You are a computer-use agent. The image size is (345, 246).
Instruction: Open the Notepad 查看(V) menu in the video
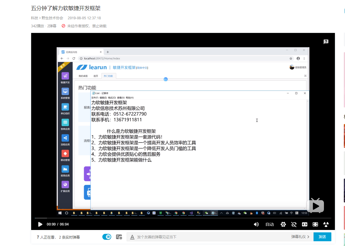tap(121, 98)
